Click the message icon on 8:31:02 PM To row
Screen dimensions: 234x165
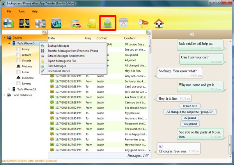pyautogui.click(x=52, y=76)
